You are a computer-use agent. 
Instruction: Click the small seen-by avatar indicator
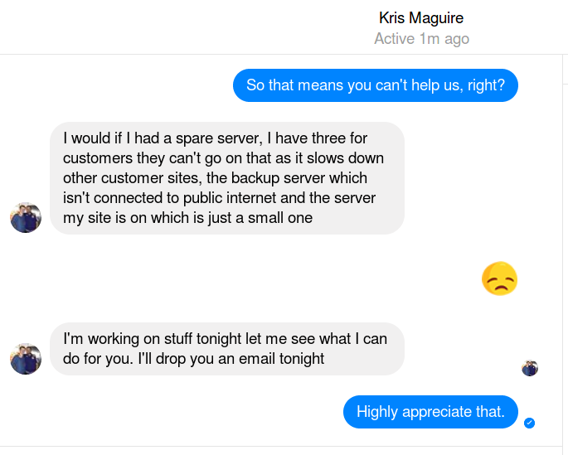(x=530, y=368)
